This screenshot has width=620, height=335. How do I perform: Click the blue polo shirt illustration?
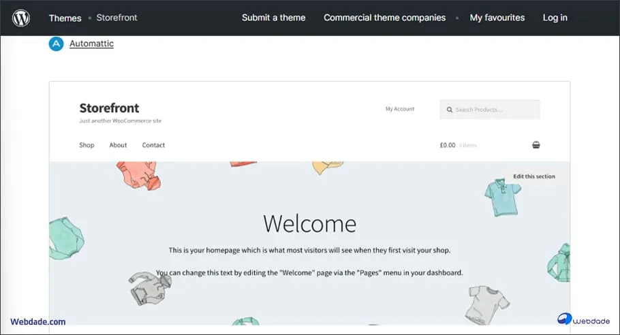[x=502, y=196]
